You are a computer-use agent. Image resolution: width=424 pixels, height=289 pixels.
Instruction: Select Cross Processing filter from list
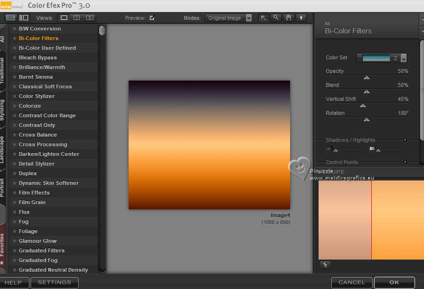pyautogui.click(x=43, y=144)
